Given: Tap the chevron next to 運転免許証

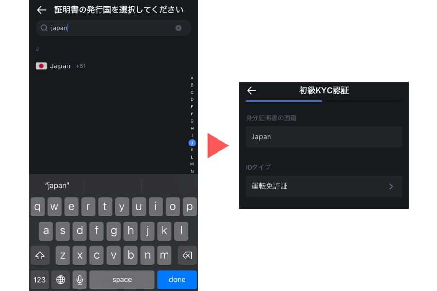Looking at the screenshot, I should 391,186.
